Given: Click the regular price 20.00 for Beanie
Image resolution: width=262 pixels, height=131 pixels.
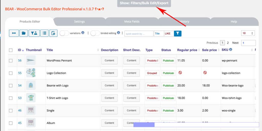Looking at the screenshot, I should [x=181, y=85].
